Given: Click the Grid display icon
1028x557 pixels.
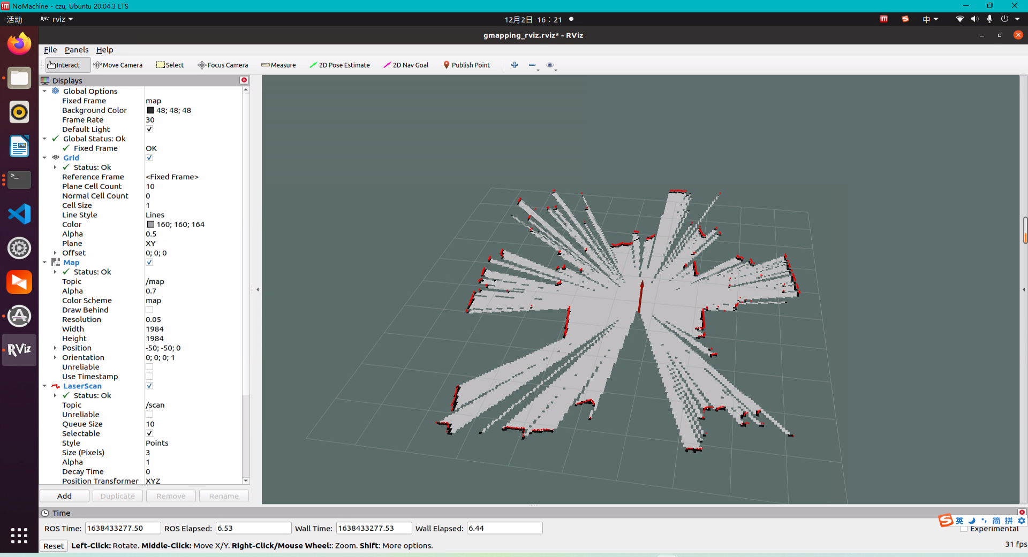Looking at the screenshot, I should point(56,157).
